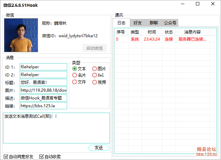Toggle the 自动同意好友 checkbox
The height and width of the screenshot is (160, 221).
pos(18,157)
